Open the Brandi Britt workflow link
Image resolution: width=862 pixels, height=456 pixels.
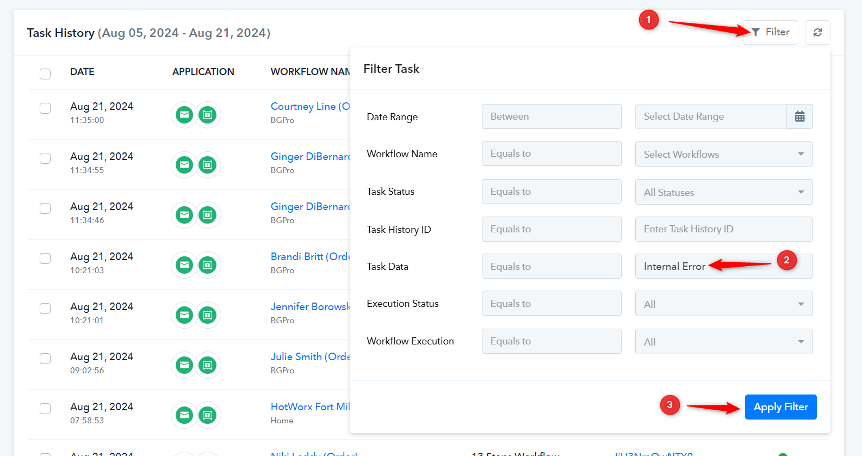coord(310,257)
